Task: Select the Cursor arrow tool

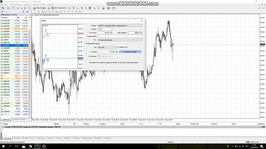Action: pos(3,12)
